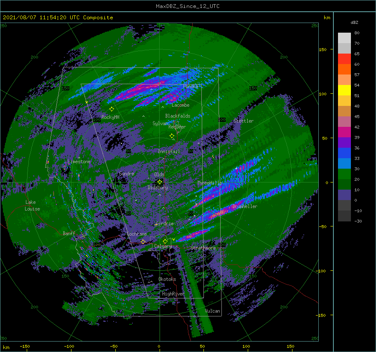
Task: Click the yellow station marker under Cochrane
Action: pyautogui.click(x=143, y=242)
